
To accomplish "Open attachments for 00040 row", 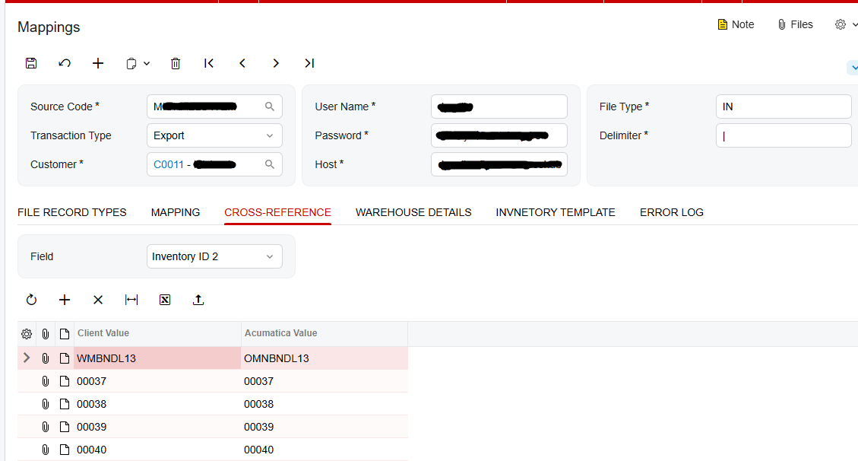I will 46,450.
